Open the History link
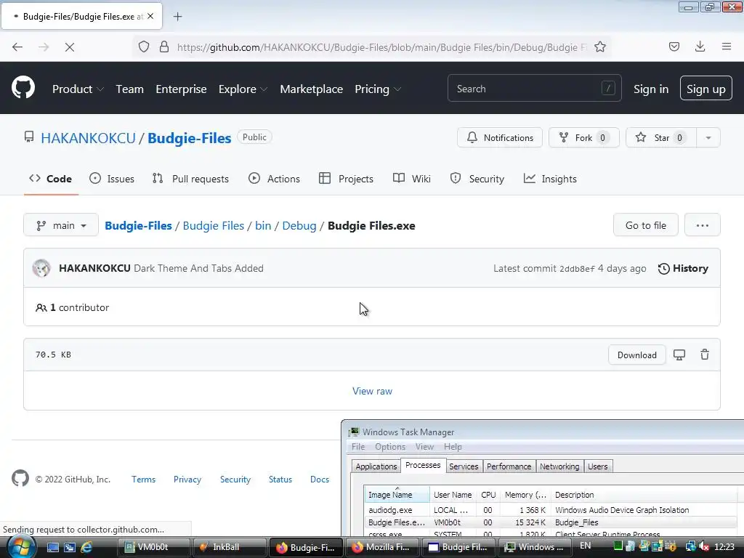The height and width of the screenshot is (558, 744). pos(683,268)
